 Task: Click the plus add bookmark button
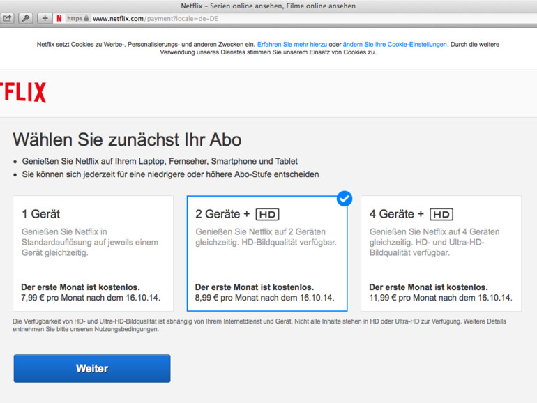45,18
